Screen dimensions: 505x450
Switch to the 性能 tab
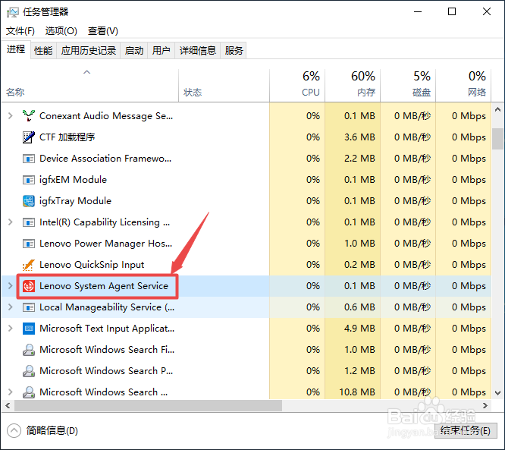click(x=43, y=51)
